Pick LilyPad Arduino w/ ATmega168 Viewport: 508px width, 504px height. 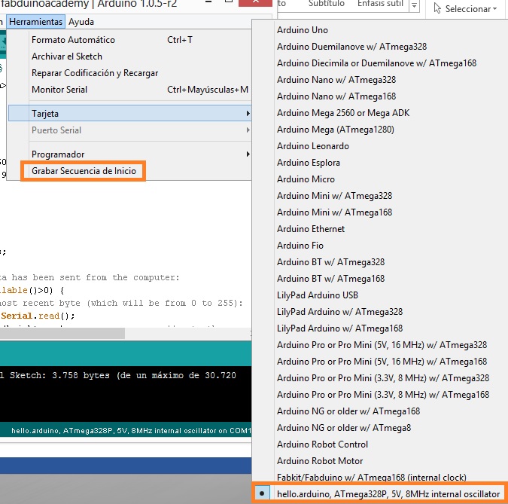(x=379, y=328)
